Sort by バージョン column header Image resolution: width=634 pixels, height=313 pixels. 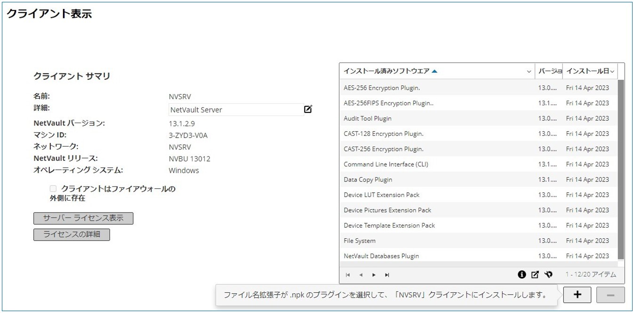click(x=550, y=71)
